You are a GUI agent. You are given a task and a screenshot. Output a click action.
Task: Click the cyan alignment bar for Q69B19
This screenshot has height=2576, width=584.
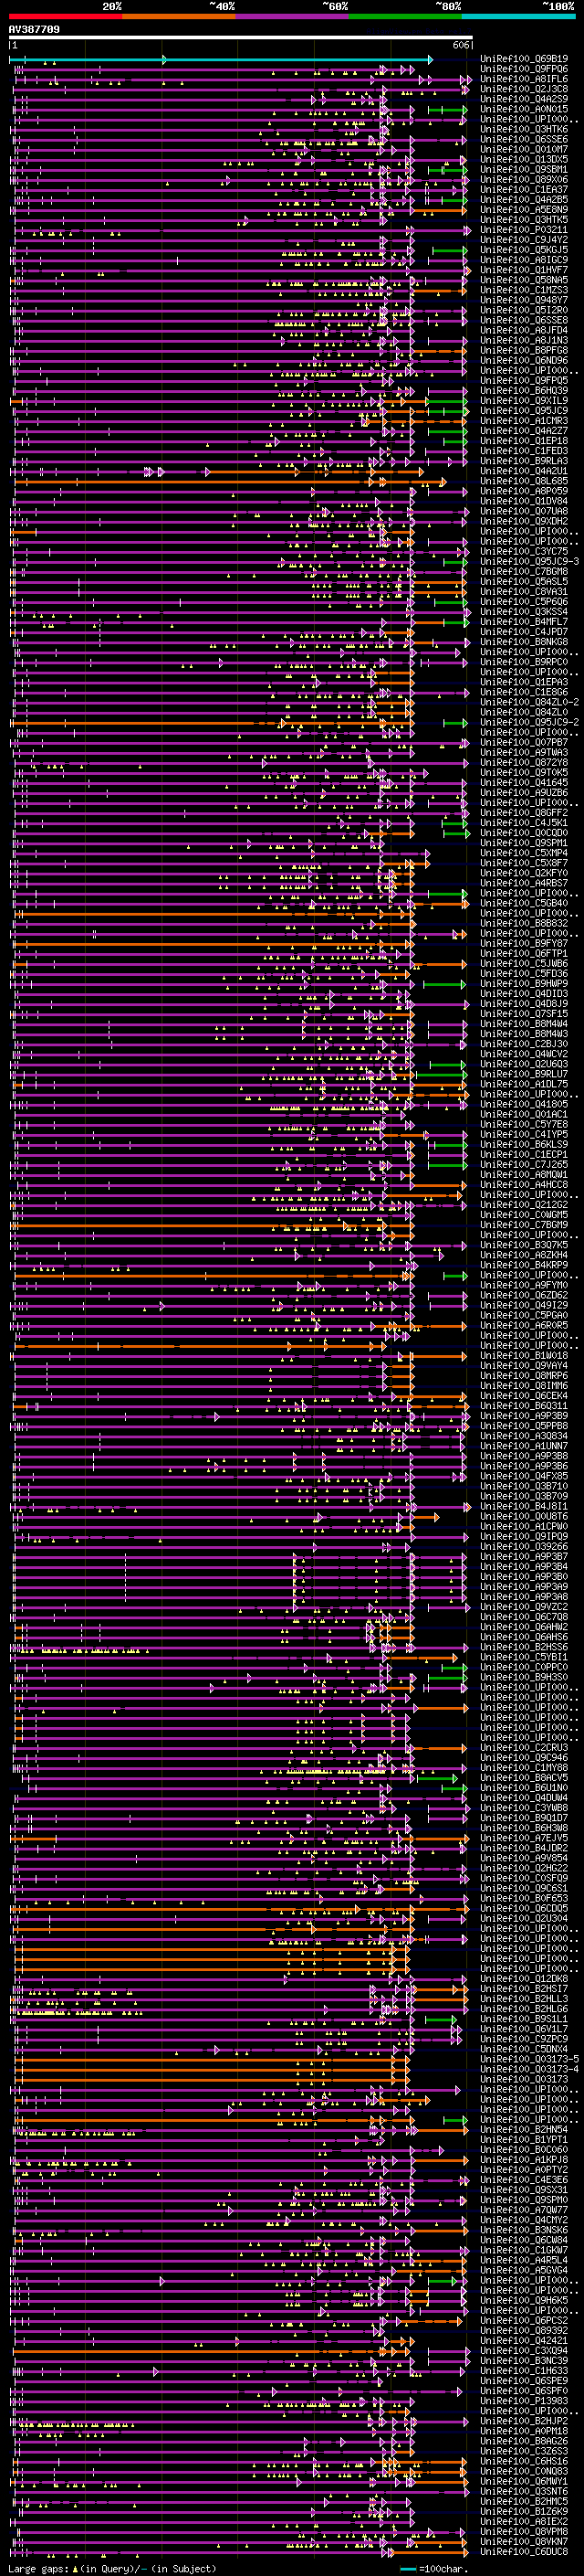point(221,60)
